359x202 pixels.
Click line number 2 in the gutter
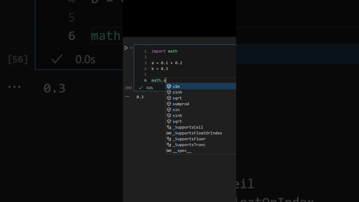(145, 57)
